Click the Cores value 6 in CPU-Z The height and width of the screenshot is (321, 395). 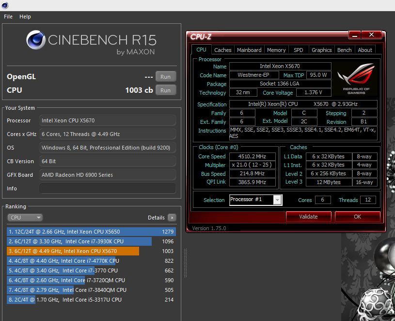[323, 200]
